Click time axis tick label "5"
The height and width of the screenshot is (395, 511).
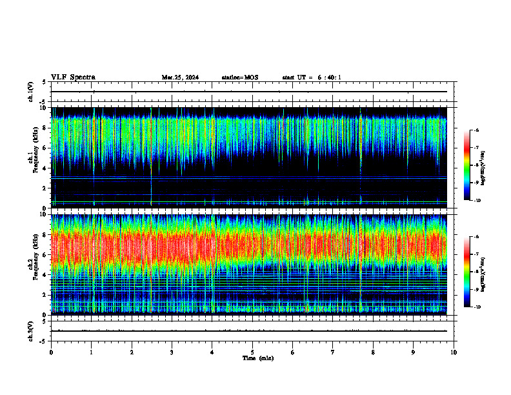click(x=252, y=352)
